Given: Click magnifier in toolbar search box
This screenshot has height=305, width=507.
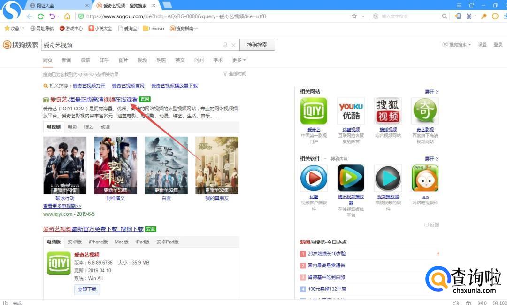Looking at the screenshot, I should (445, 16).
